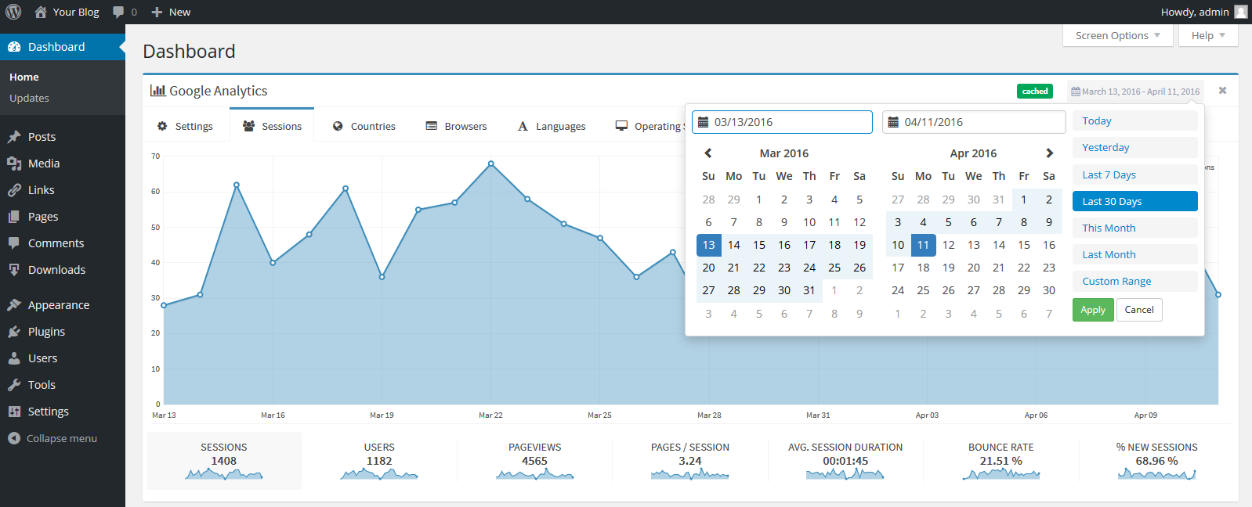Open the date range picker dropdown
Viewport: 1252px width, 507px height.
point(1135,92)
